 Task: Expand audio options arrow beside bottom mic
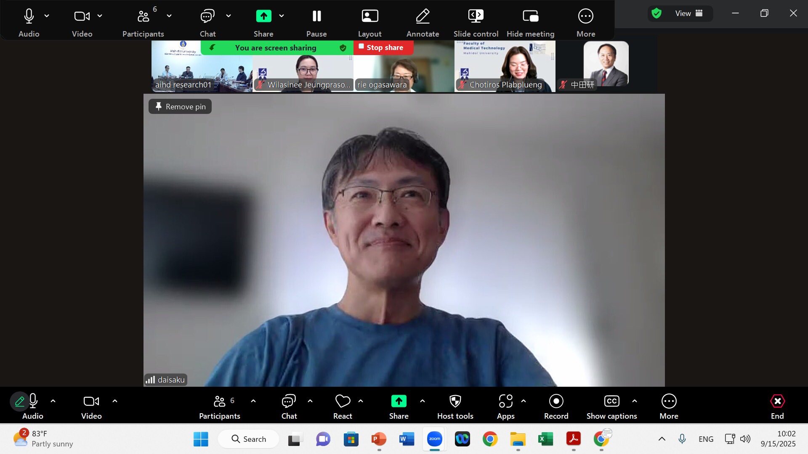pos(53,401)
